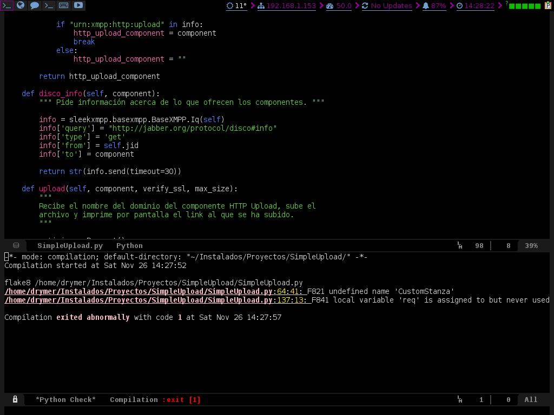Switch to the second terminal prompt workspace
The width and height of the screenshot is (554, 415).
coord(49,5)
